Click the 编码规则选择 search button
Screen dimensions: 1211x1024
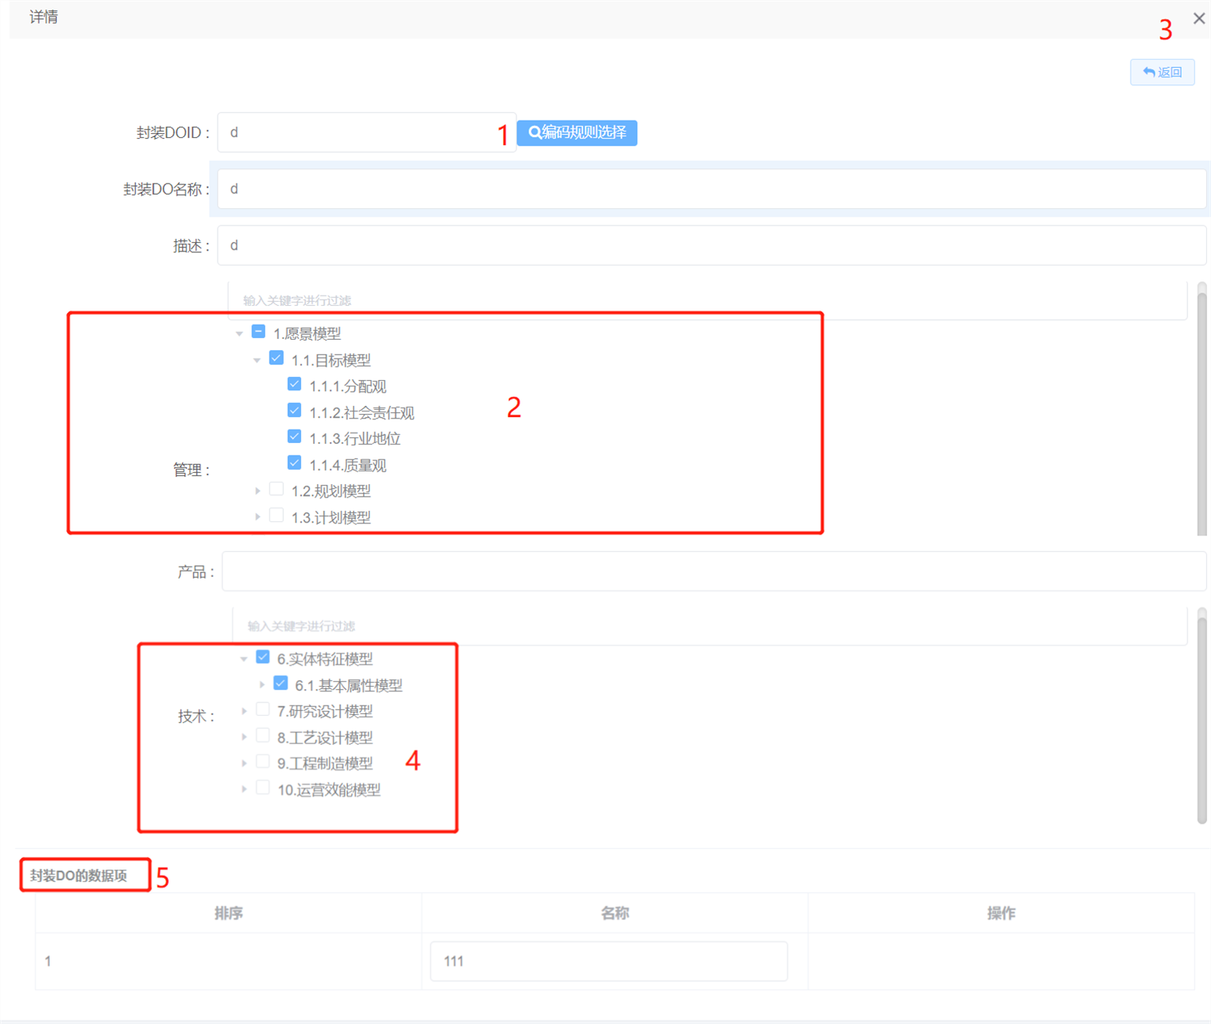click(x=577, y=132)
